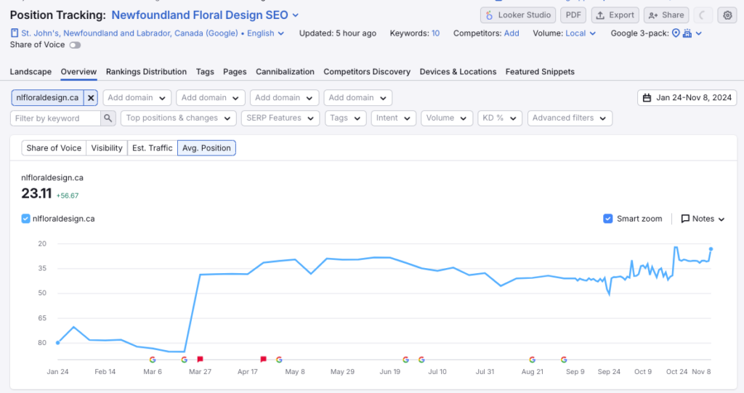Viewport: 744px width, 393px height.
Task: Click the Google update marker at Aug 21
Action: (x=533, y=360)
